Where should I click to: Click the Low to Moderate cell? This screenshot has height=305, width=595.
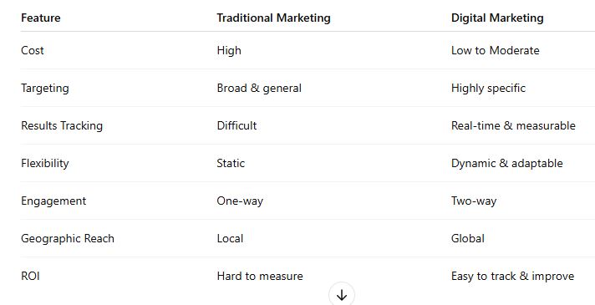[x=496, y=50]
